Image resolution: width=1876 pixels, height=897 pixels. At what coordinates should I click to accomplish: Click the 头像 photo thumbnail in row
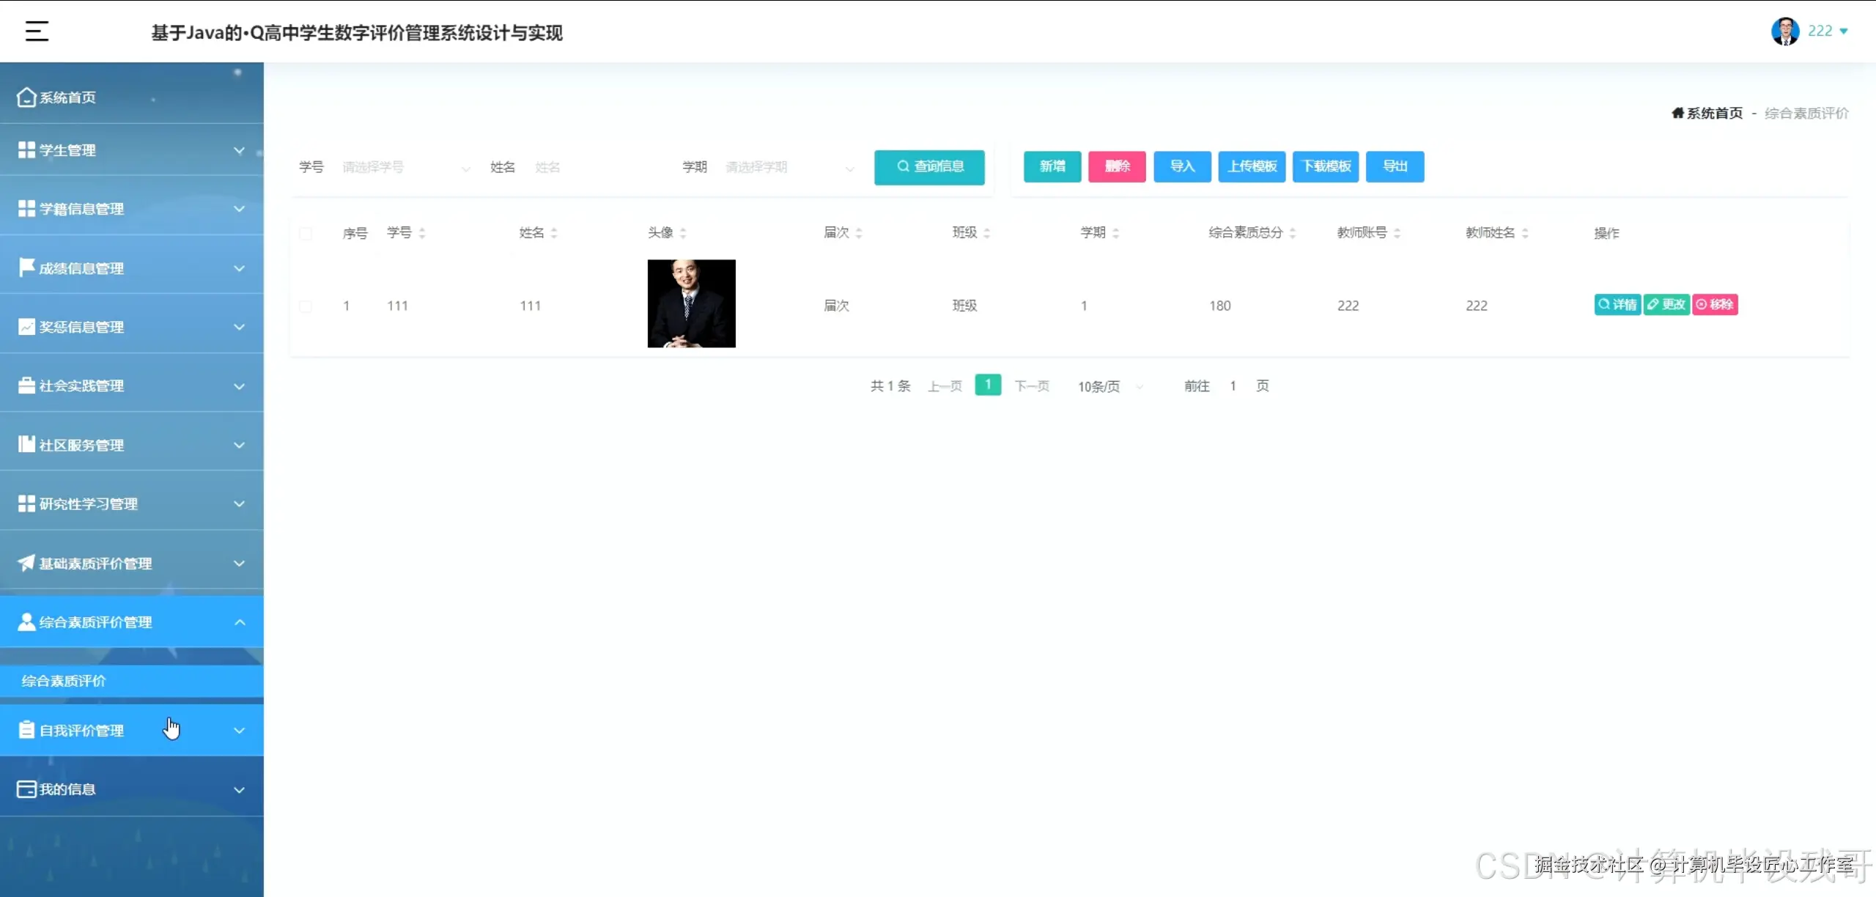pyautogui.click(x=691, y=303)
